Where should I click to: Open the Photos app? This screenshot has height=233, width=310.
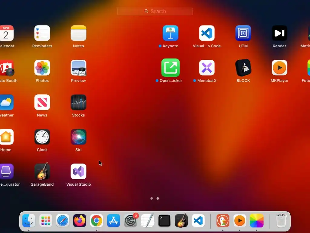(42, 68)
